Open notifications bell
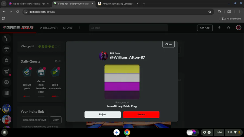Image resolution: width=244 pixels, height=137 pixels. 219,28
